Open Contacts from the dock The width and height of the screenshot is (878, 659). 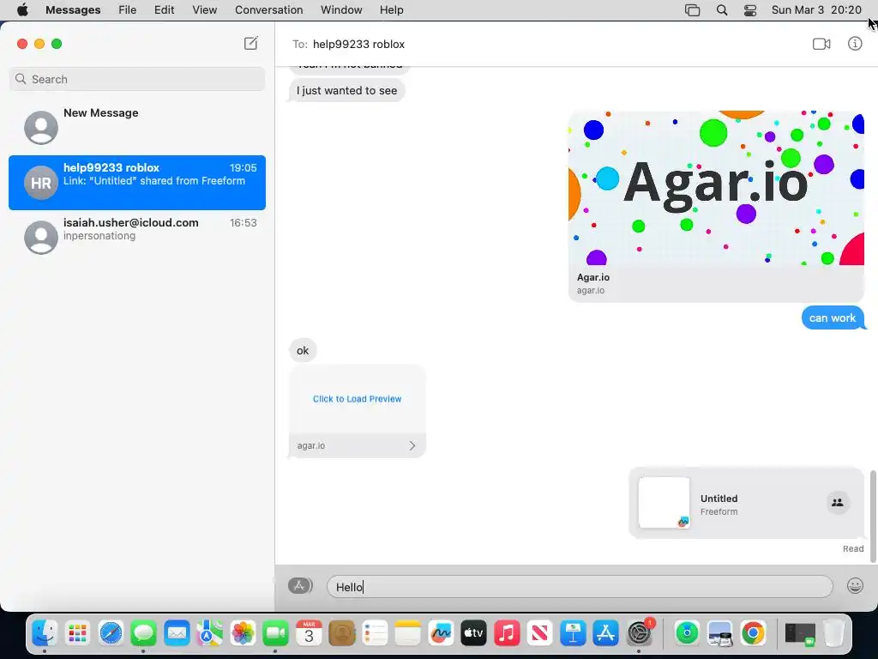pos(341,633)
